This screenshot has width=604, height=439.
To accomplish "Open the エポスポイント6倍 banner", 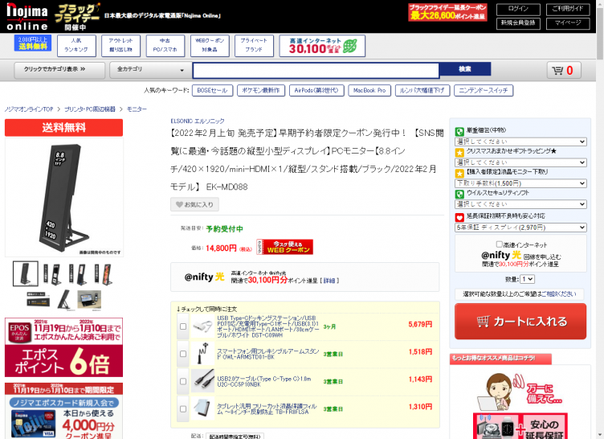I will 64,347.
